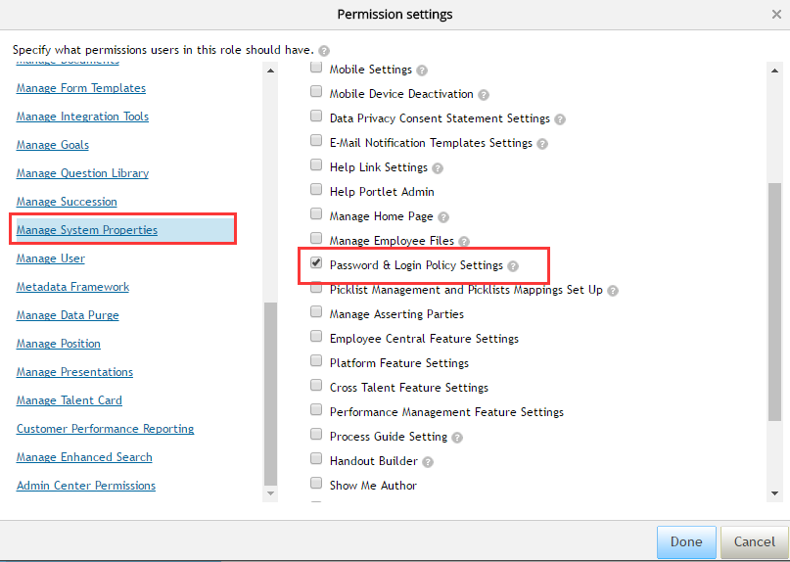
Task: Tick the Platform Feature Settings checkbox
Action: 316,360
